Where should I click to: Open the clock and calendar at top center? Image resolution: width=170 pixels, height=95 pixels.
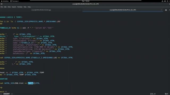(x=86, y=1)
